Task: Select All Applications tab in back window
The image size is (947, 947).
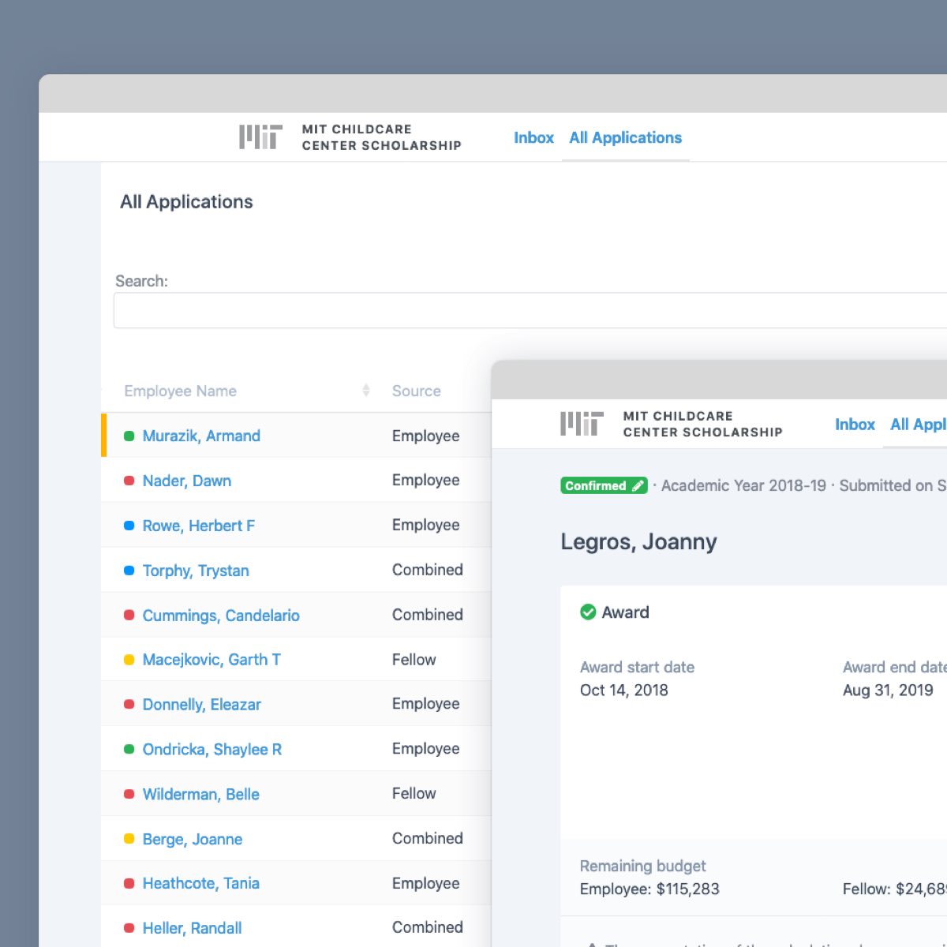Action: (625, 138)
